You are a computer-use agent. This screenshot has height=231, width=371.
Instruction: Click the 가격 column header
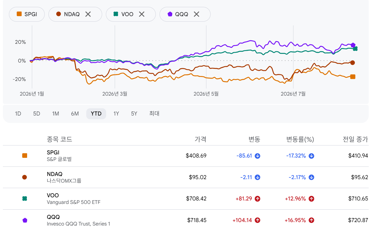pos(201,140)
